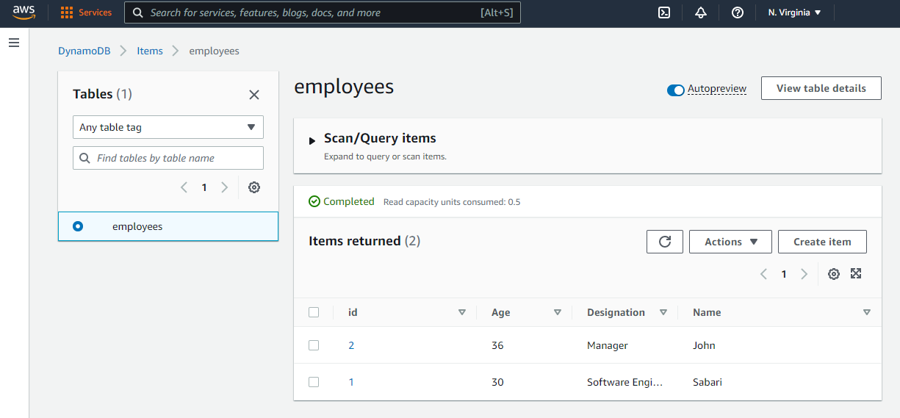
Task: Sort by the Designation column arrow
Action: 663,312
